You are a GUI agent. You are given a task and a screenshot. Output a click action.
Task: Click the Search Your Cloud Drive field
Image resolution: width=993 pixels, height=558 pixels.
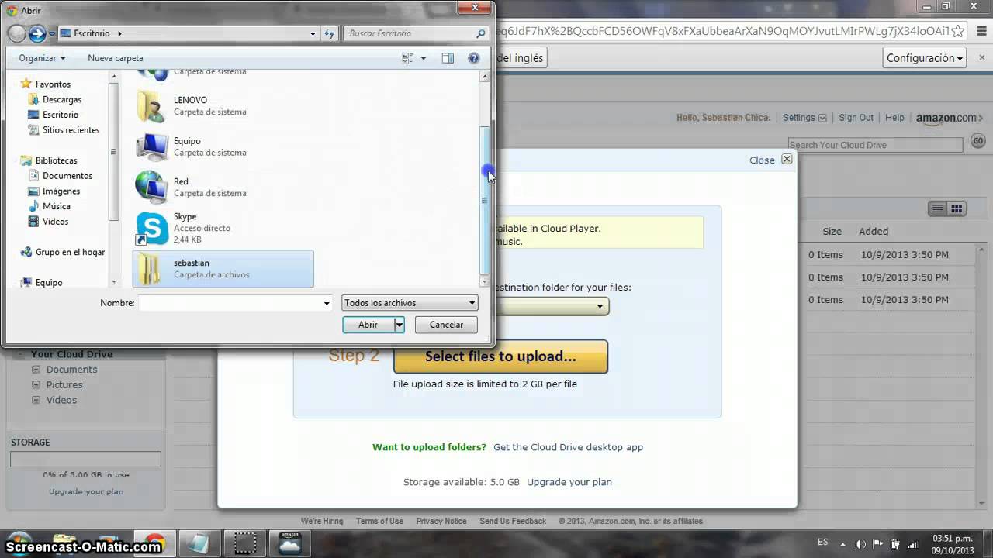click(x=875, y=145)
